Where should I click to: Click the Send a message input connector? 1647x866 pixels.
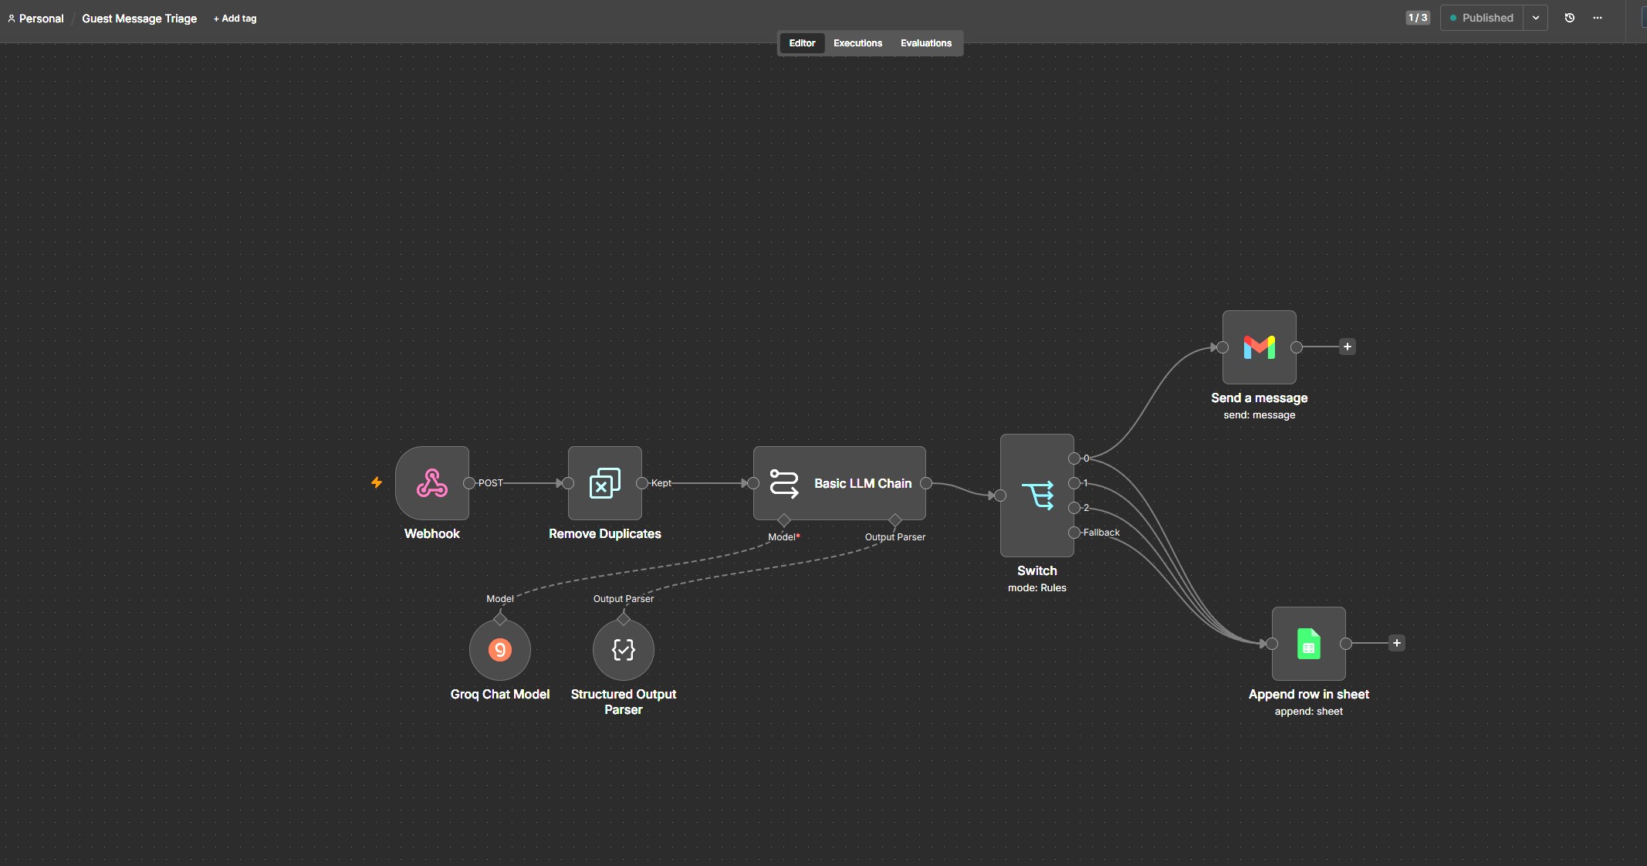[x=1223, y=347]
